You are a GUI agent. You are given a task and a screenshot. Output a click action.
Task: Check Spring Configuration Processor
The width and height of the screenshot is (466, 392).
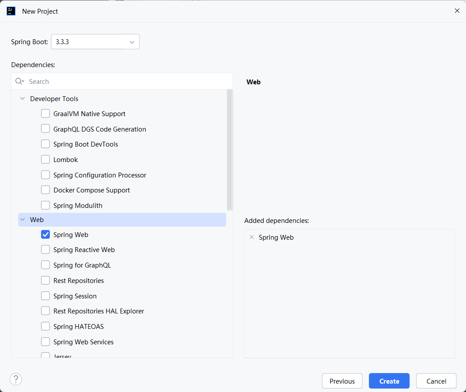(x=45, y=175)
